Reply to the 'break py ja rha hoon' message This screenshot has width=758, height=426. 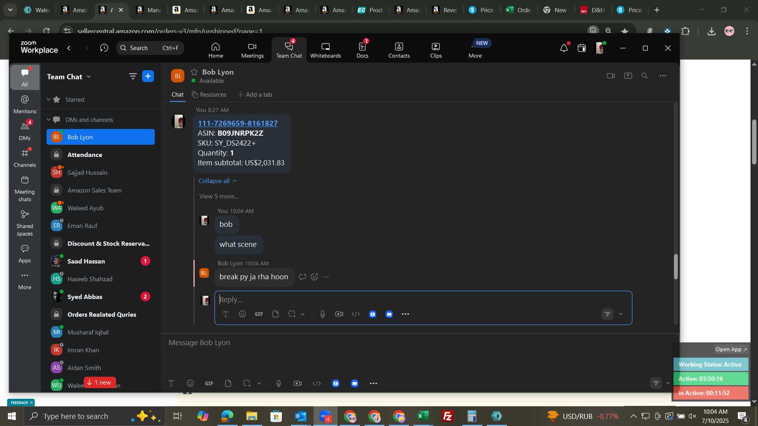tap(302, 277)
